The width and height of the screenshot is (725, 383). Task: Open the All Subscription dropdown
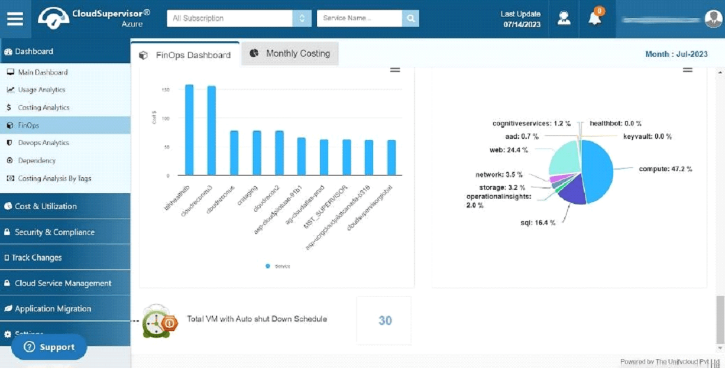tap(238, 18)
